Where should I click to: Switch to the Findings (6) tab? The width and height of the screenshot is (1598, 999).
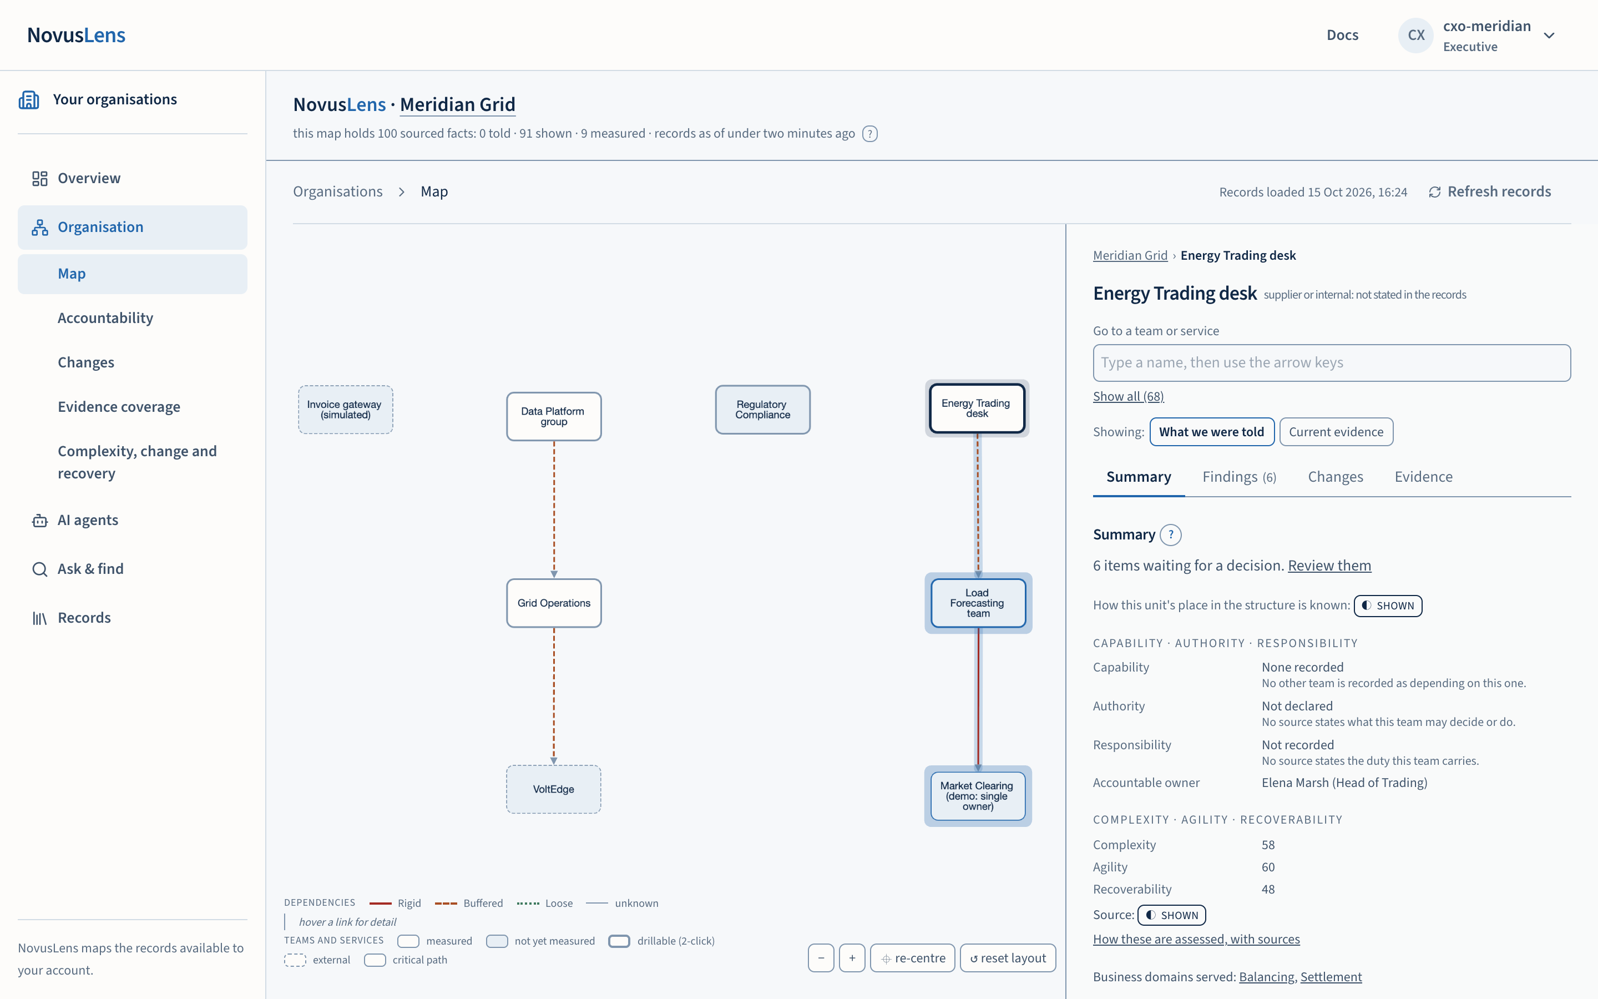coord(1239,476)
